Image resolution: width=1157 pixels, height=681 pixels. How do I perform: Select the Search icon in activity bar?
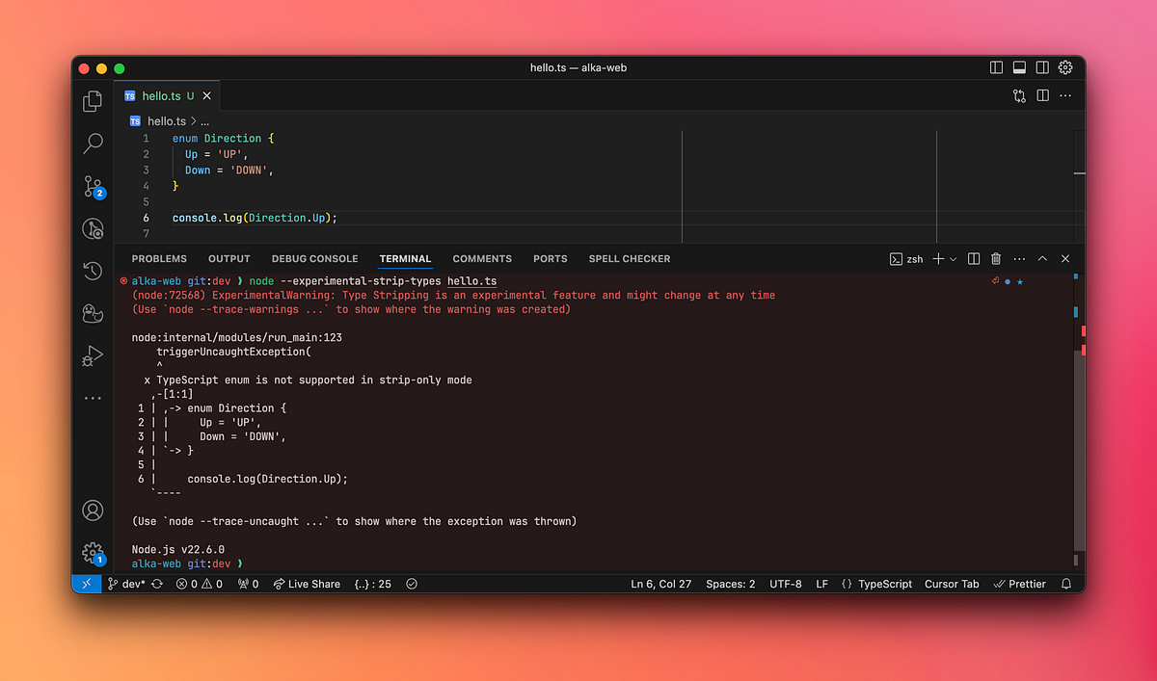click(92, 143)
